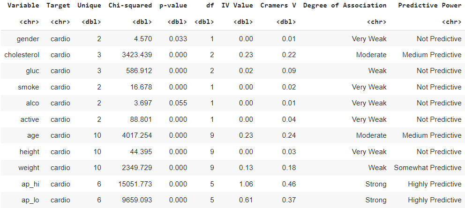
Task: Click the 0.055 p-value cell
Action: [x=178, y=103]
